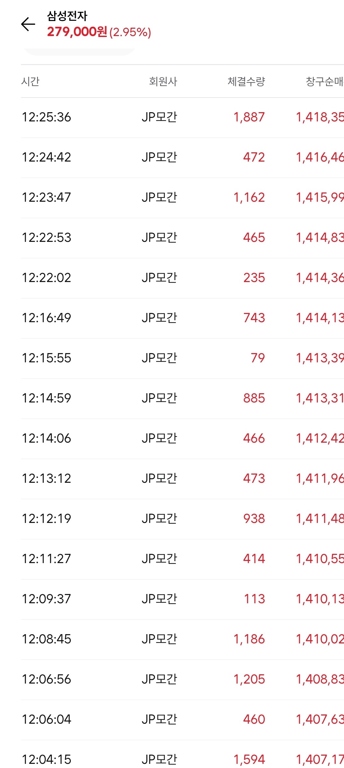The height and width of the screenshot is (768, 344).
Task: Tap the 1,162 quantity at 12:23:47
Action: 249,198
